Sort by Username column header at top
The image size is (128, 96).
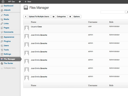pos(93,22)
